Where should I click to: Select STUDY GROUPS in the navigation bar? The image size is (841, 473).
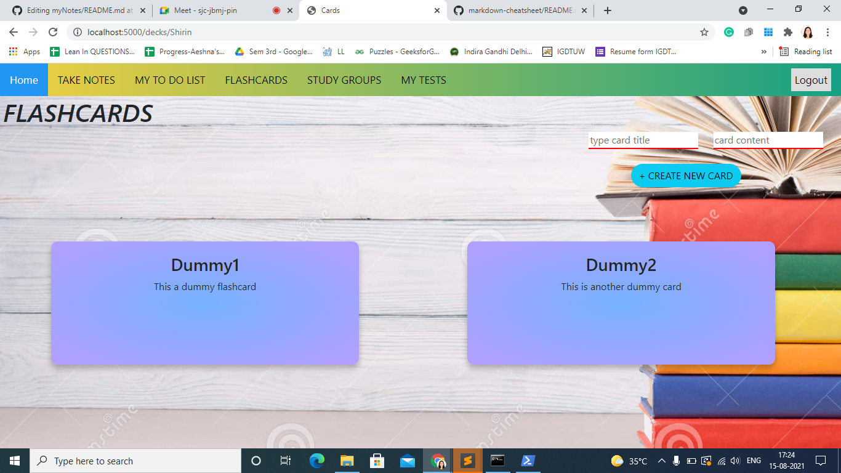tap(344, 79)
